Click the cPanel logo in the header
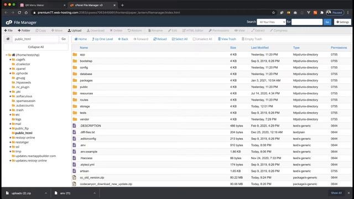 click(x=9, y=22)
